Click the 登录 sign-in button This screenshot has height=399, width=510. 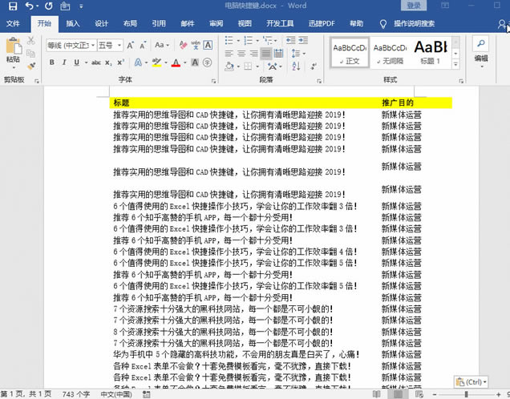click(x=413, y=6)
